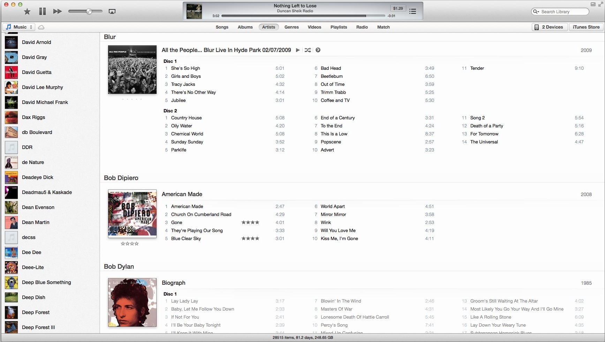605x342 pixels.
Task: Select David Gray artist thumbnail
Action: pos(11,57)
